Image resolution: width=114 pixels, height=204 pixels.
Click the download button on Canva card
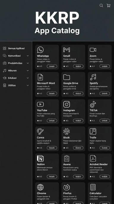[52, 148]
